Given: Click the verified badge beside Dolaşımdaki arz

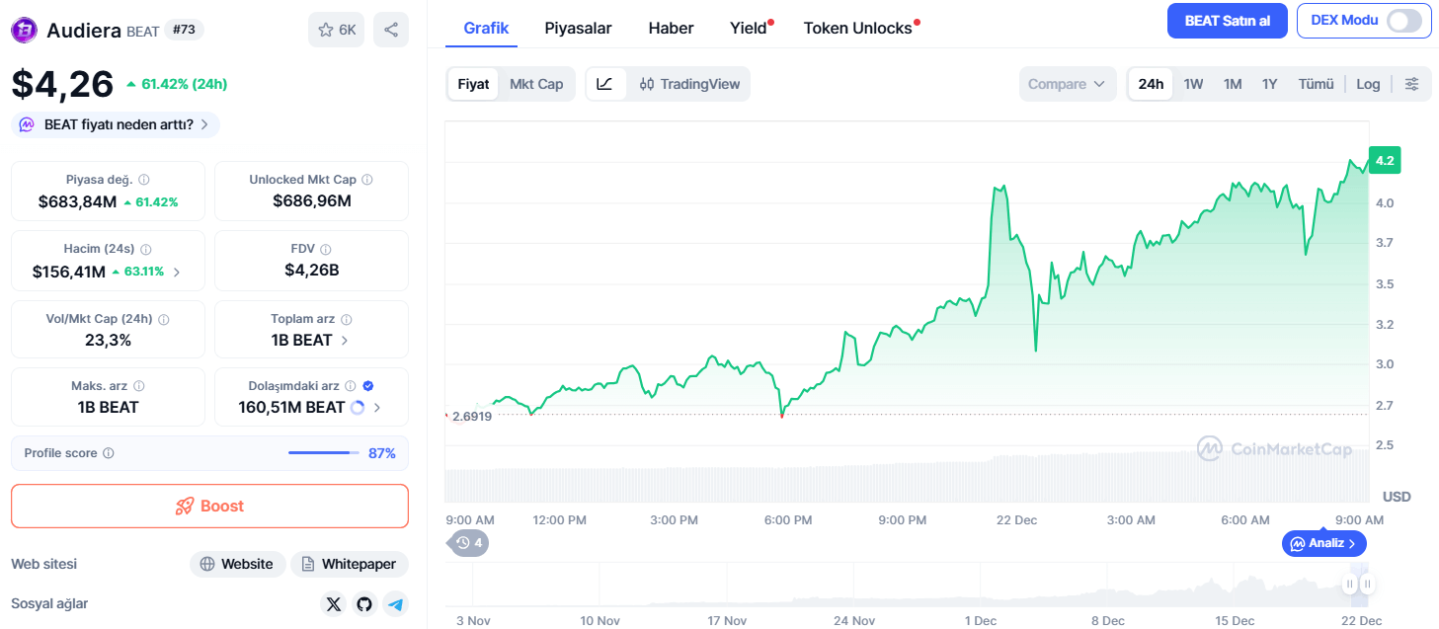Looking at the screenshot, I should point(368,386).
